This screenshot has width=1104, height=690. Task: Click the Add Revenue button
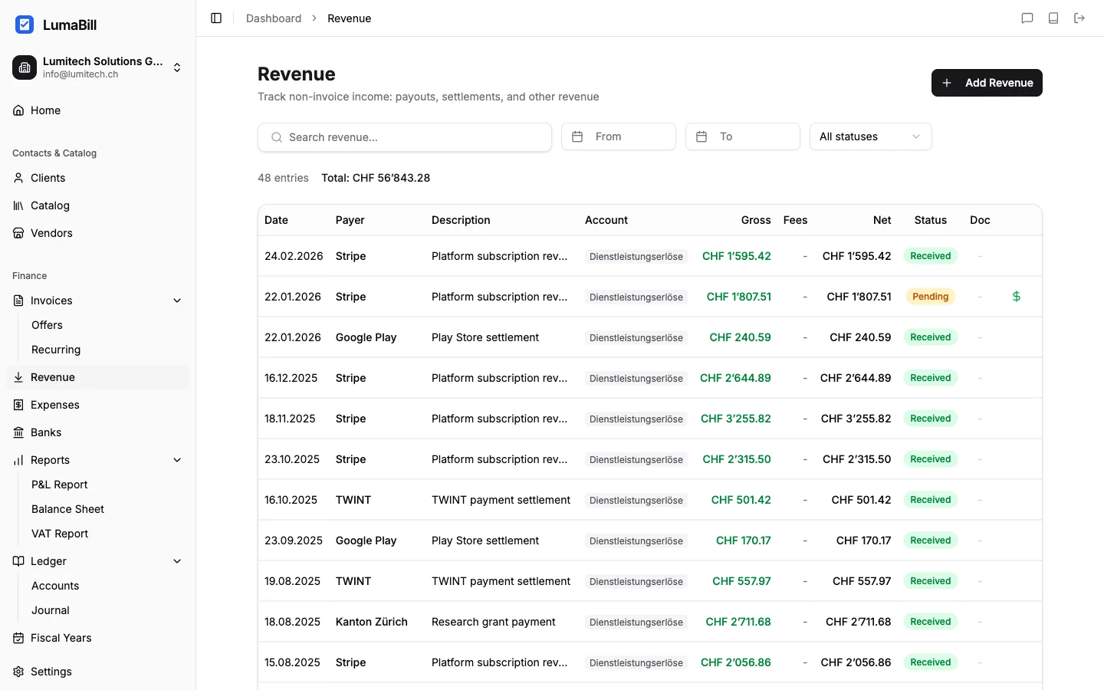[987, 83]
